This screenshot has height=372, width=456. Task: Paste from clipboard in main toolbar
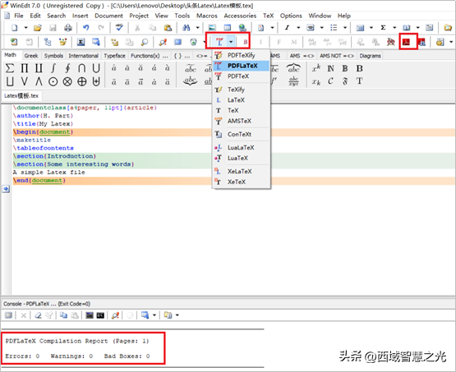[168, 28]
